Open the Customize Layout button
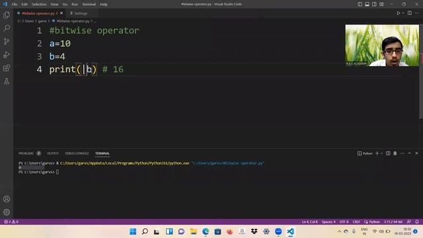 tap(381, 4)
